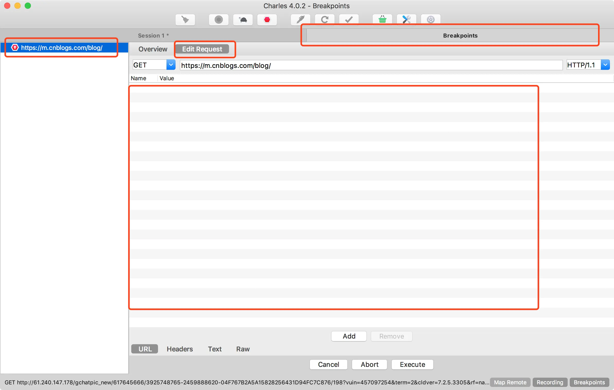Open the Tools wrench icon

(406, 20)
